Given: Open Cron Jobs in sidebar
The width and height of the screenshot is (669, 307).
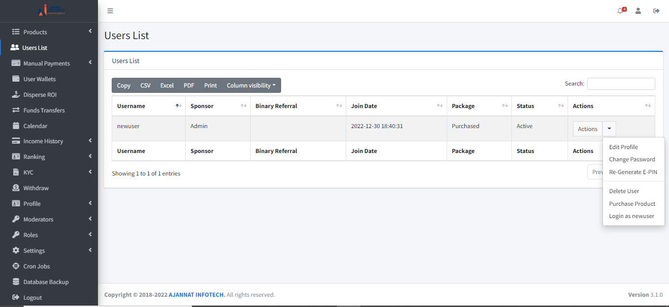Looking at the screenshot, I should tap(36, 266).
